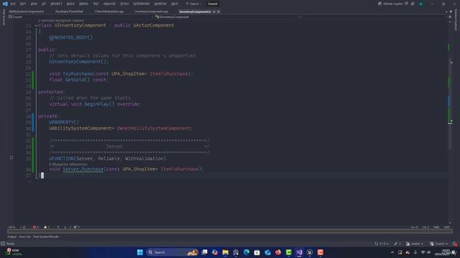Click the warning count indicator

pos(46,227)
